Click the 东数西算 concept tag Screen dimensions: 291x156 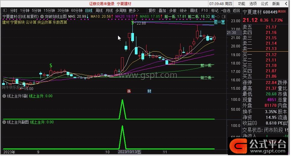(60, 22)
